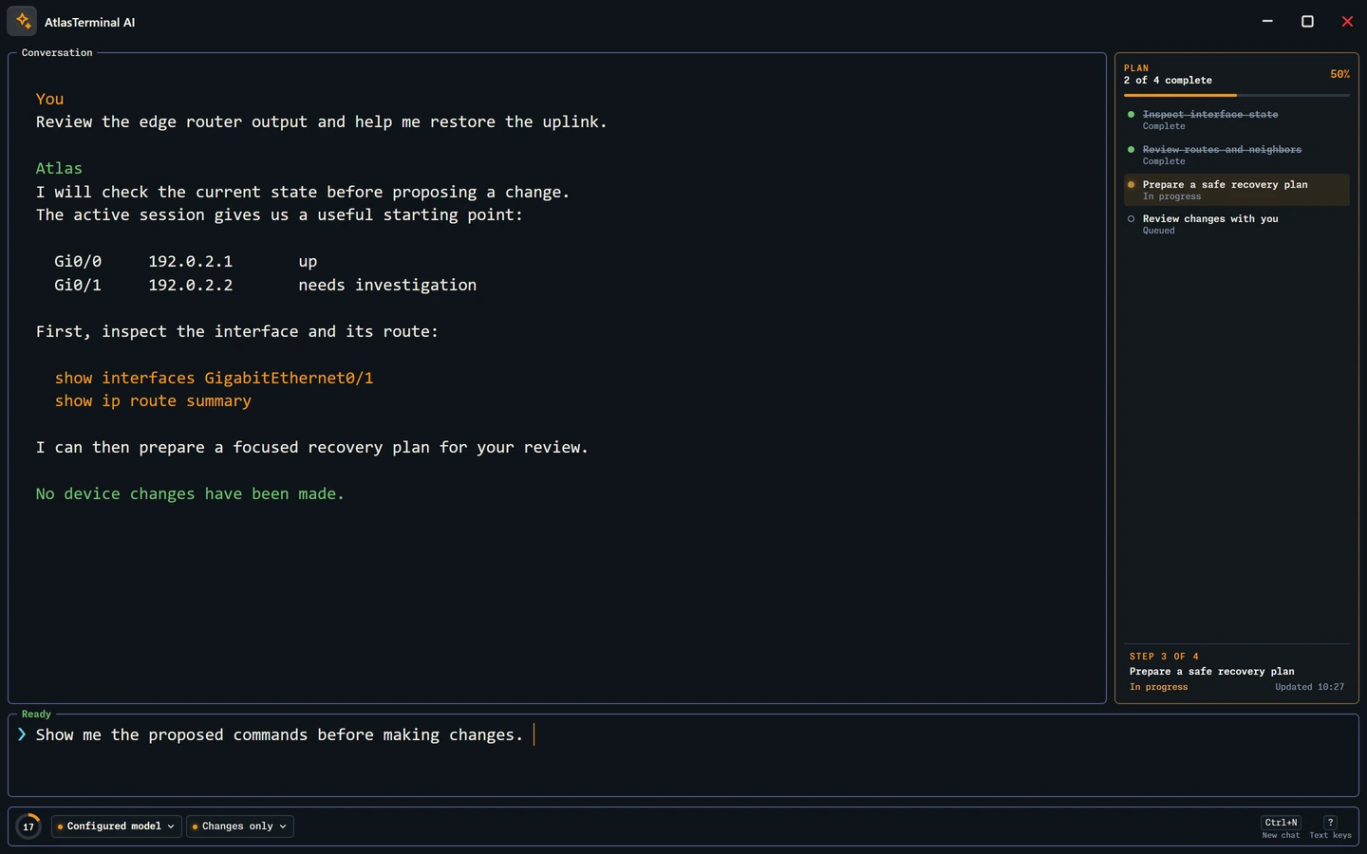Click the show ip route summary command
The image size is (1367, 854).
pos(153,400)
